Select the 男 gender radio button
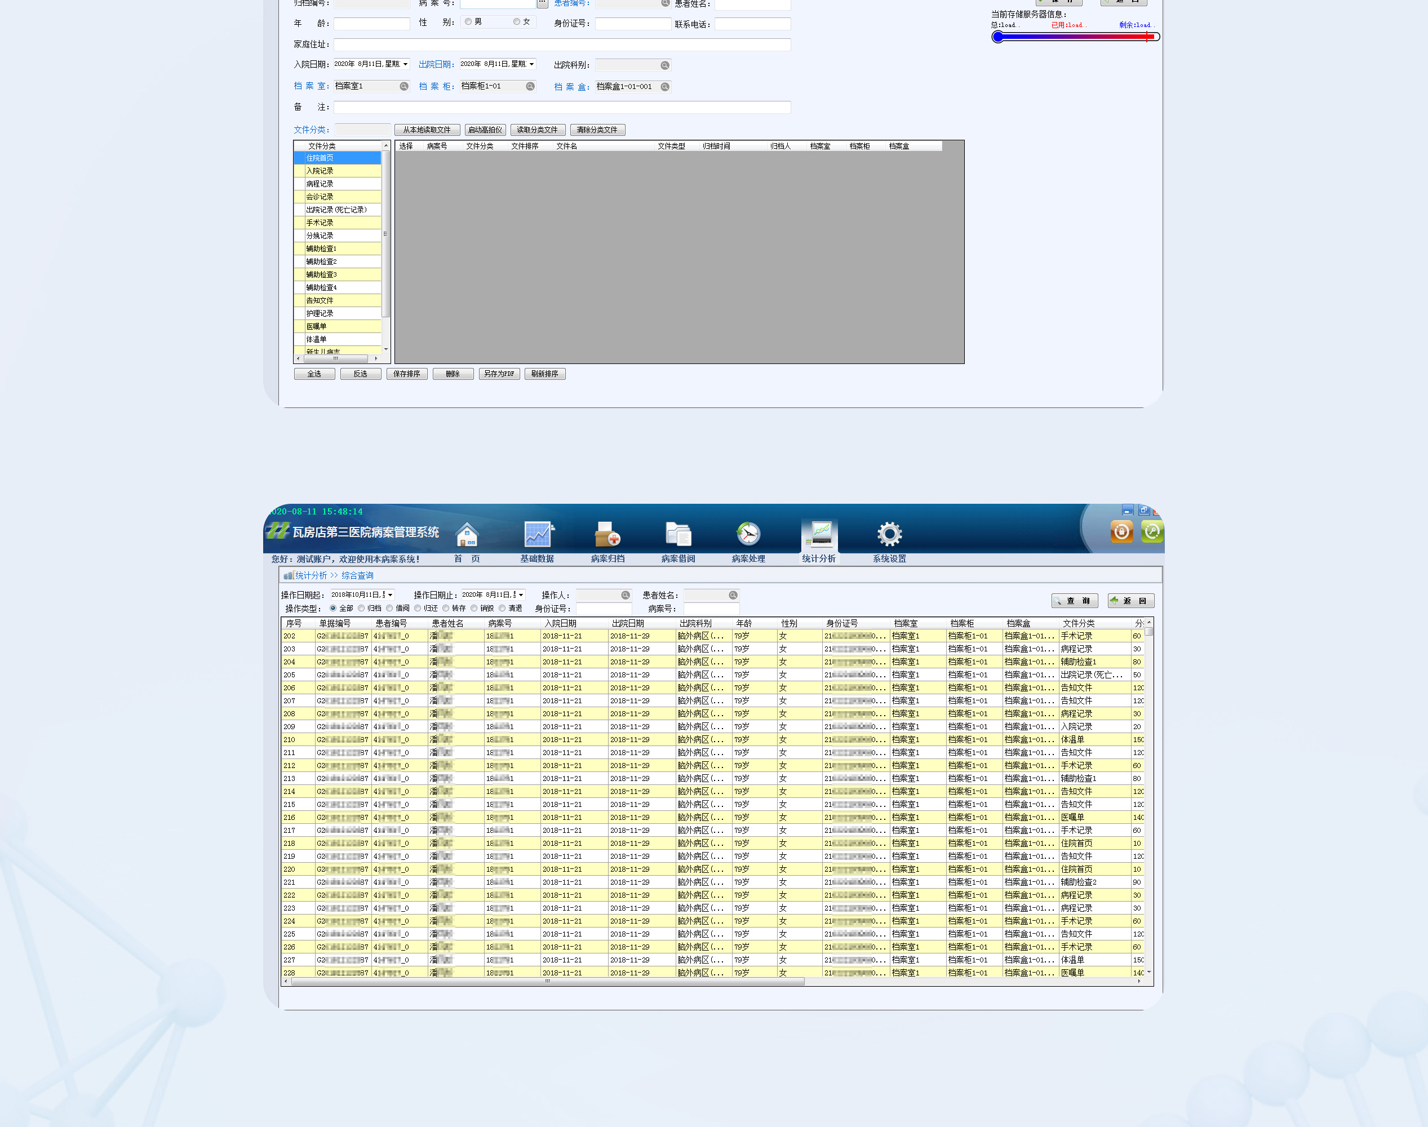Image resolution: width=1428 pixels, height=1127 pixels. [x=468, y=22]
